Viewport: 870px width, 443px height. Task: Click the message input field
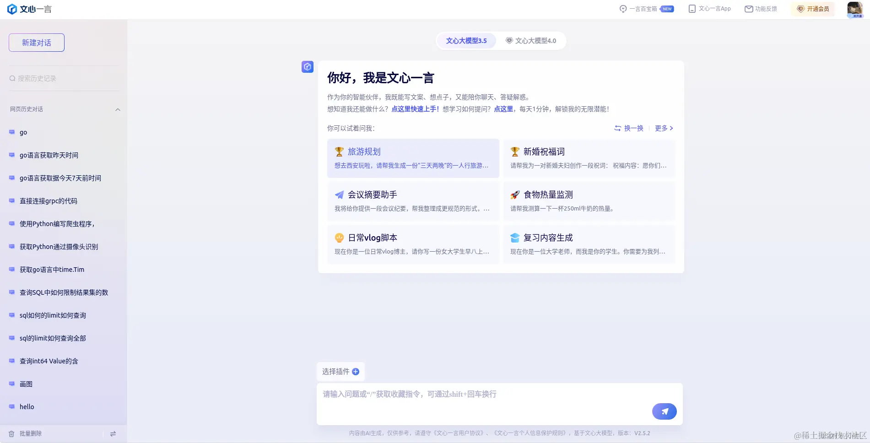pyautogui.click(x=458, y=394)
